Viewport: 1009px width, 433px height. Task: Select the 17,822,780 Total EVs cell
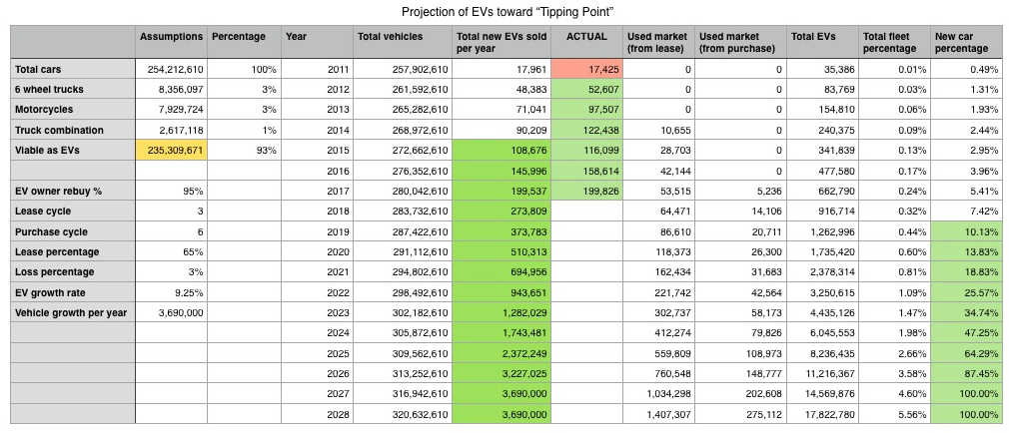[822, 414]
